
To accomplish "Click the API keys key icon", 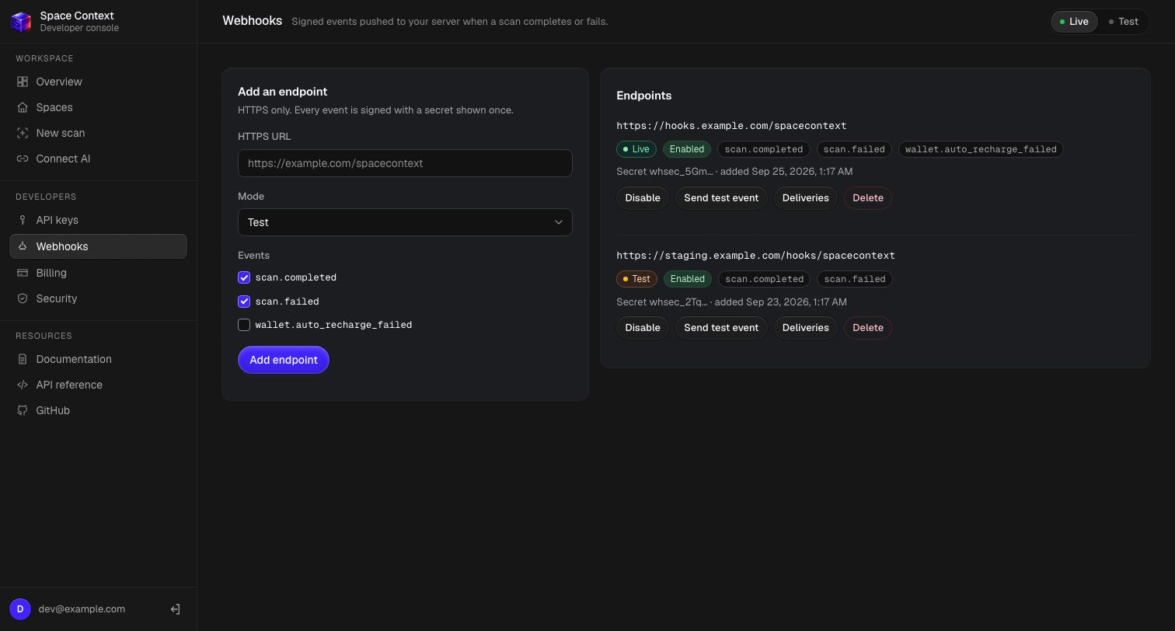I will [23, 220].
